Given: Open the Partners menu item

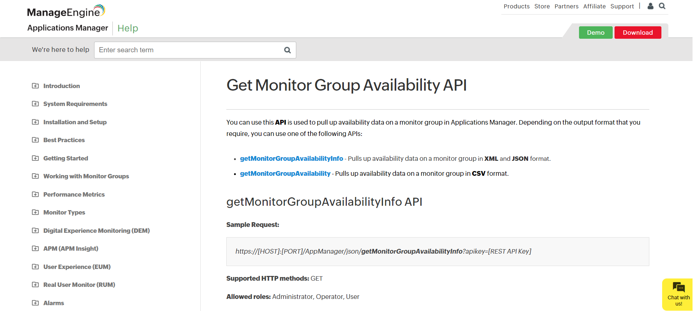Looking at the screenshot, I should [566, 6].
